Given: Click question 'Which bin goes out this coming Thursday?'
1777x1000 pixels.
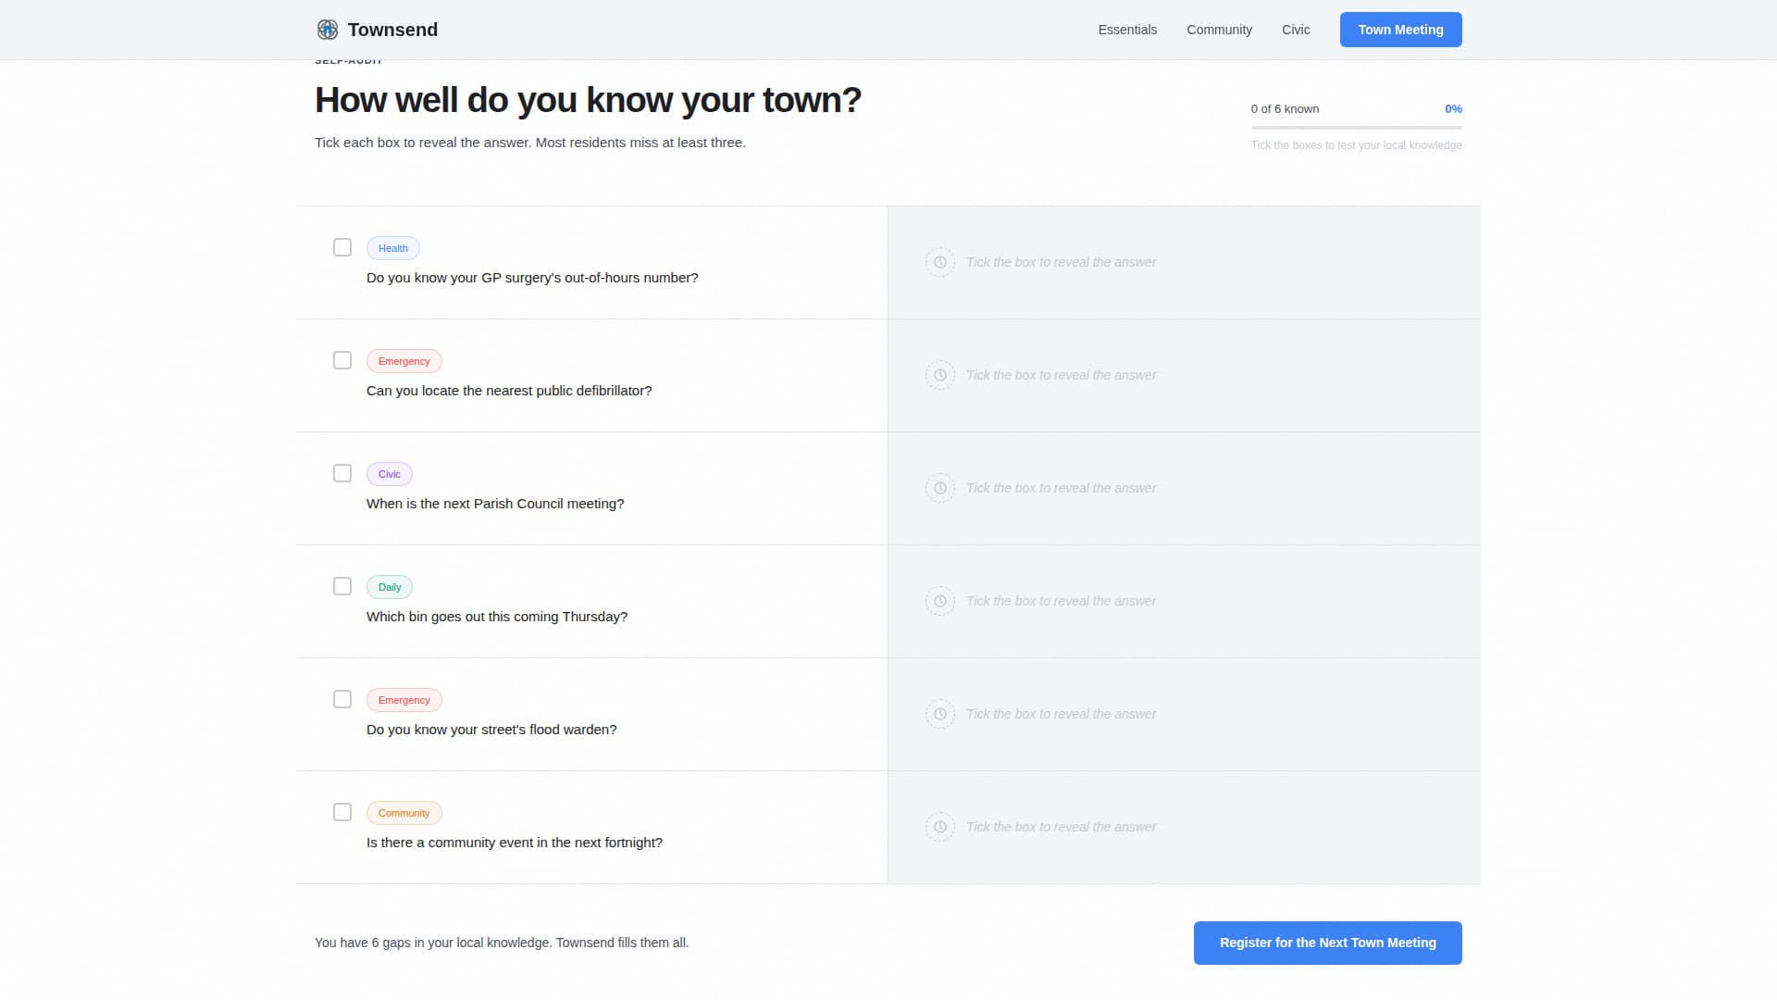Looking at the screenshot, I should tap(497, 617).
